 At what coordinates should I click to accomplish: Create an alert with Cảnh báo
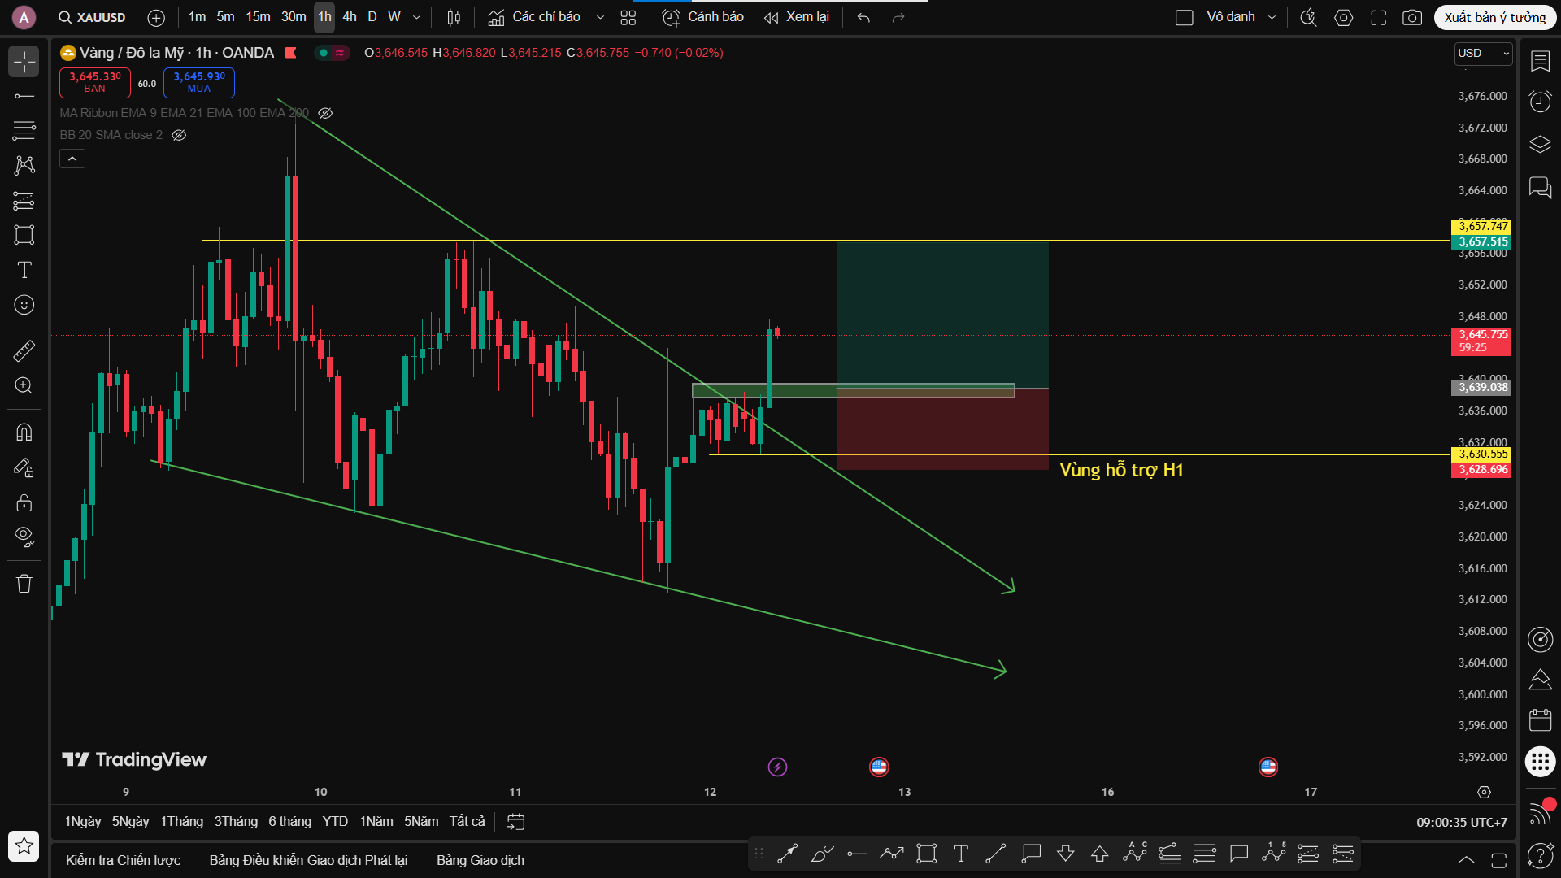pyautogui.click(x=703, y=17)
